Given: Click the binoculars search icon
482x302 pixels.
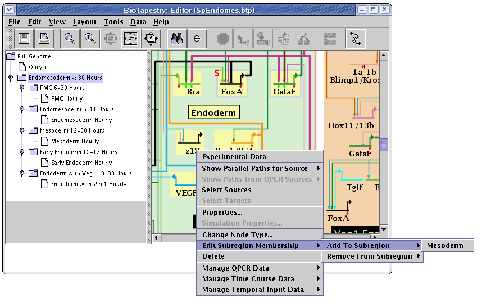Looking at the screenshot, I should point(177,38).
